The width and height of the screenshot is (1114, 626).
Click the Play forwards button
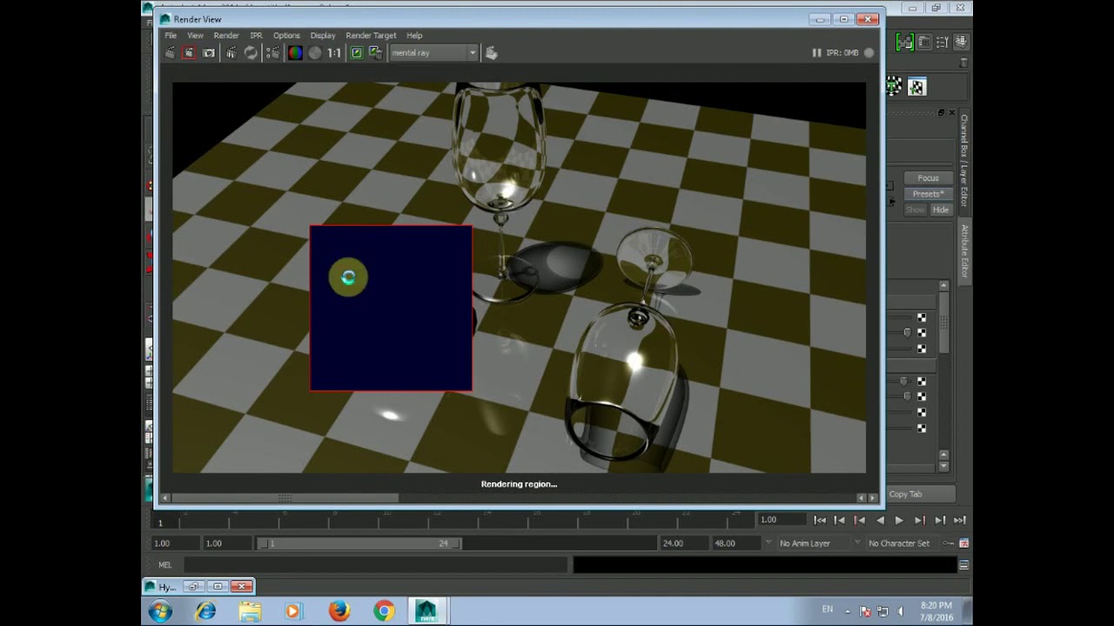pos(899,520)
